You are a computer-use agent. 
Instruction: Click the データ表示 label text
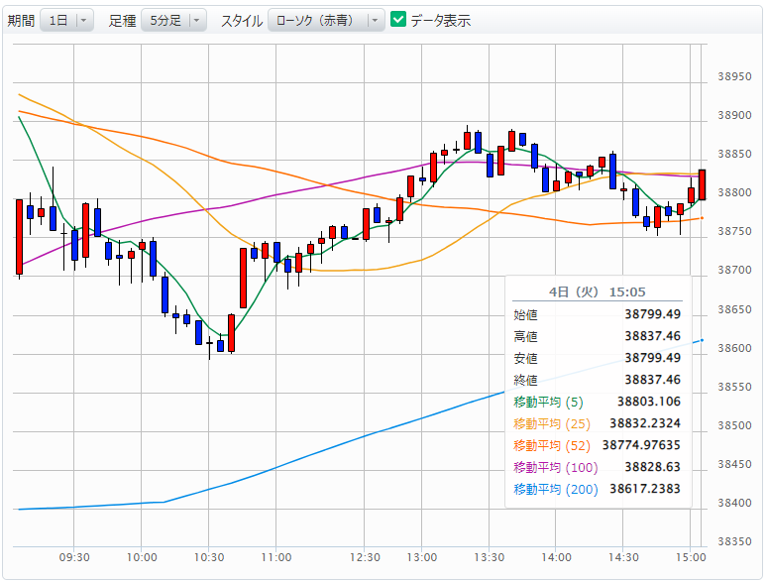(x=440, y=20)
